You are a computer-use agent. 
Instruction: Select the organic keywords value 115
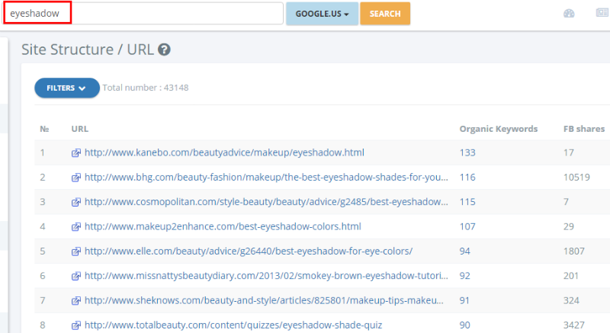(467, 202)
